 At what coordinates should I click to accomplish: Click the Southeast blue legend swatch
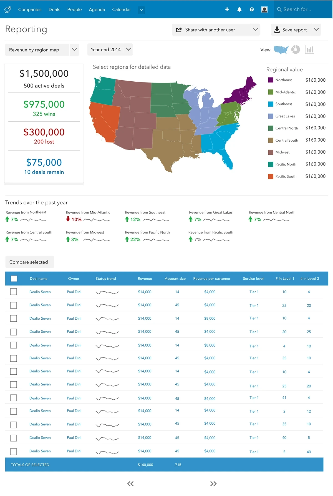pyautogui.click(x=271, y=104)
